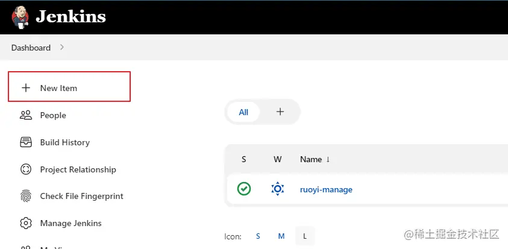The width and height of the screenshot is (508, 249).
Task: Click ruoyi-manage success status icon
Action: [x=244, y=189]
